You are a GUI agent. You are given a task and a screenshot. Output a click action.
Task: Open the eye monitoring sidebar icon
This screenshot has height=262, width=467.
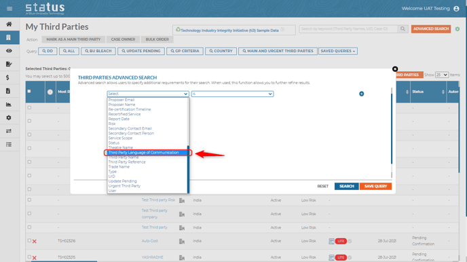[9, 51]
